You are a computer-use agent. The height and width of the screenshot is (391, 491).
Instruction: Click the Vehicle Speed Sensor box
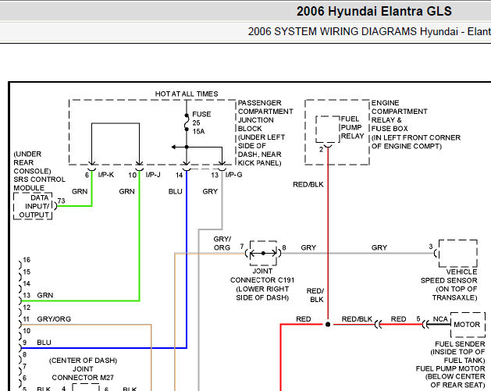457,254
